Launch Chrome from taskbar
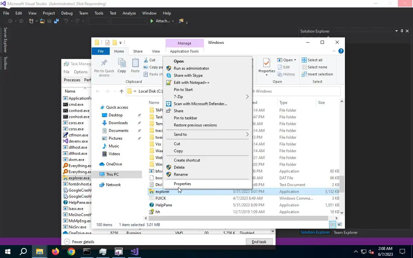This screenshot has width=413, height=258. tap(71, 252)
